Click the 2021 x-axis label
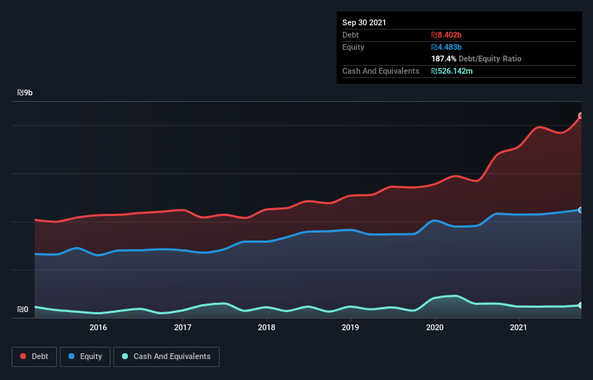 click(x=519, y=327)
